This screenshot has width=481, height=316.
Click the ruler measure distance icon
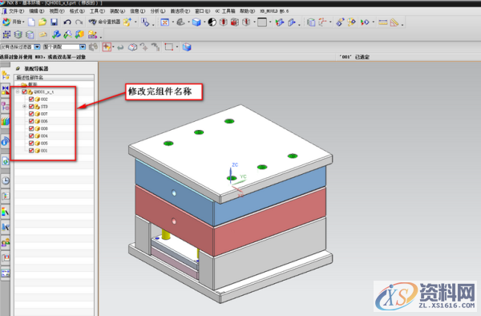point(383,22)
